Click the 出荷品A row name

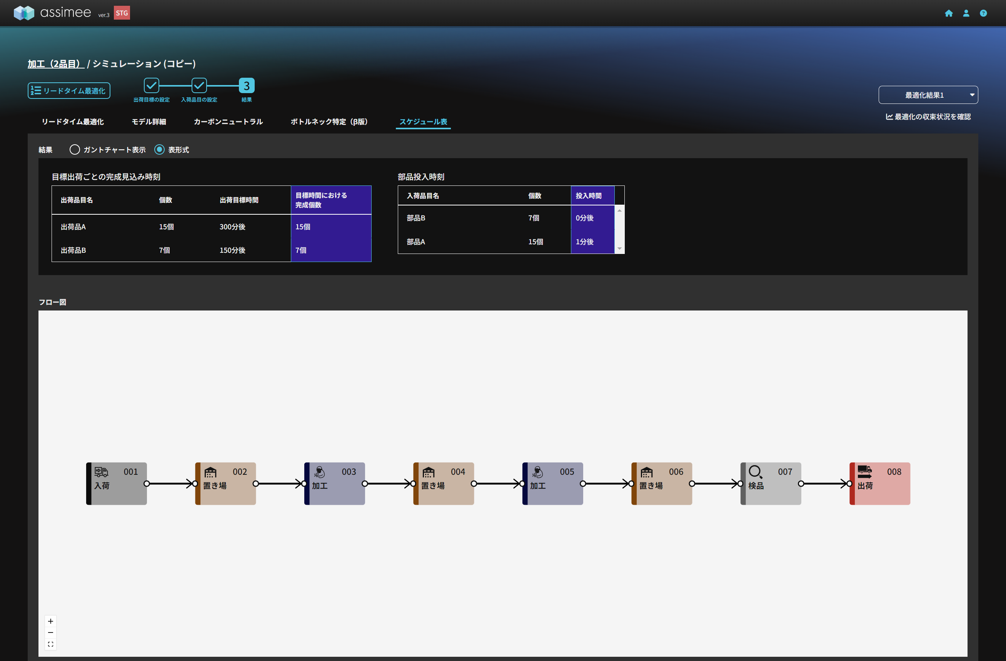pos(73,227)
